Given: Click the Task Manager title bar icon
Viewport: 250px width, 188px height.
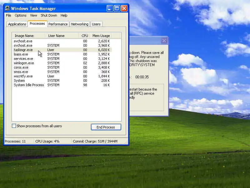Looking at the screenshot, I should 7,8.
